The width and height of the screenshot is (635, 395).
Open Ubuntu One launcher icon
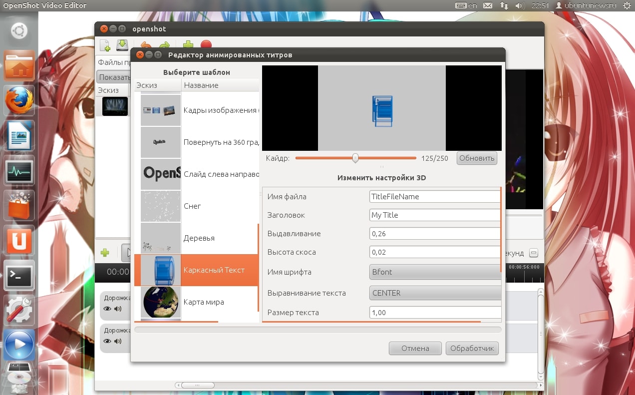[x=19, y=240]
